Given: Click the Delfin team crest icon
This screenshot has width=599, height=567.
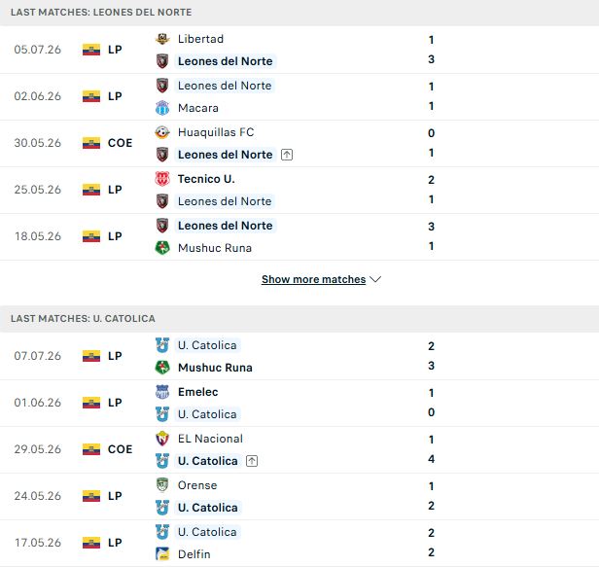Looking at the screenshot, I should tap(162, 554).
